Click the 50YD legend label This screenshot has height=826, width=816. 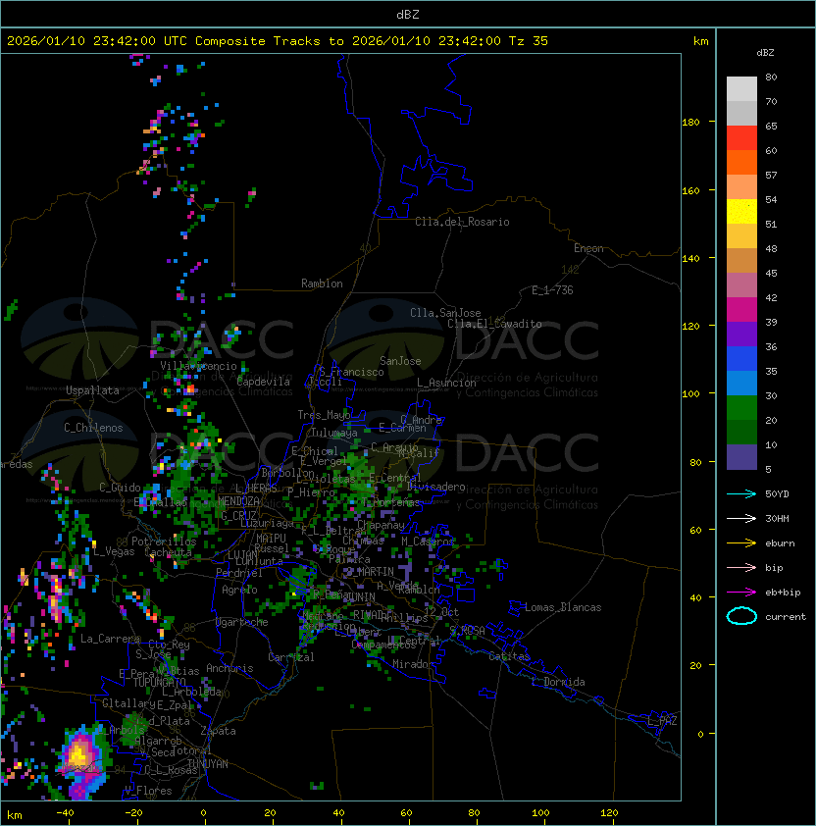[x=777, y=493]
